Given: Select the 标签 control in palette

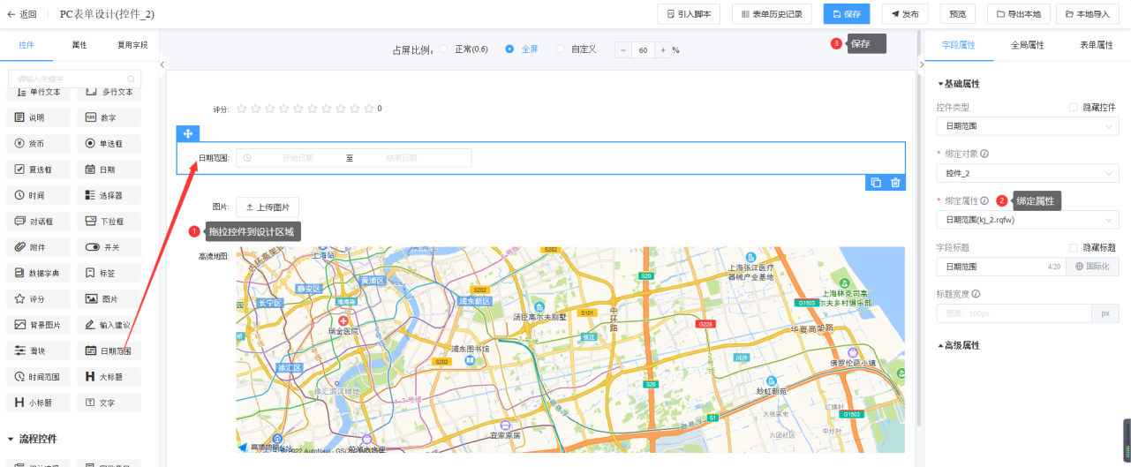Looking at the screenshot, I should [109, 274].
